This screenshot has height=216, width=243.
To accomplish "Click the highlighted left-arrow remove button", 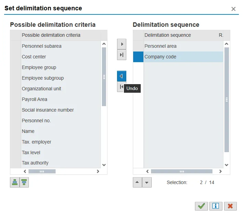I will pos(121,76).
